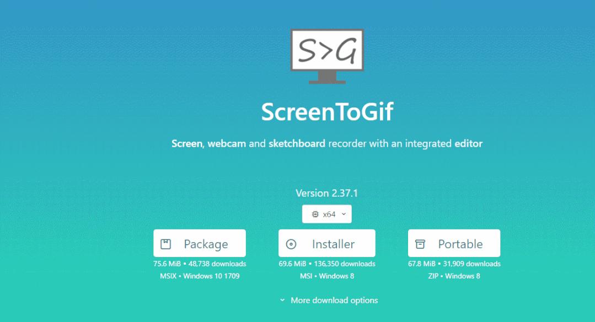Screen dimensions: 595x322
Task: Click the ZIP Windows 8 label
Action: pyautogui.click(x=454, y=276)
